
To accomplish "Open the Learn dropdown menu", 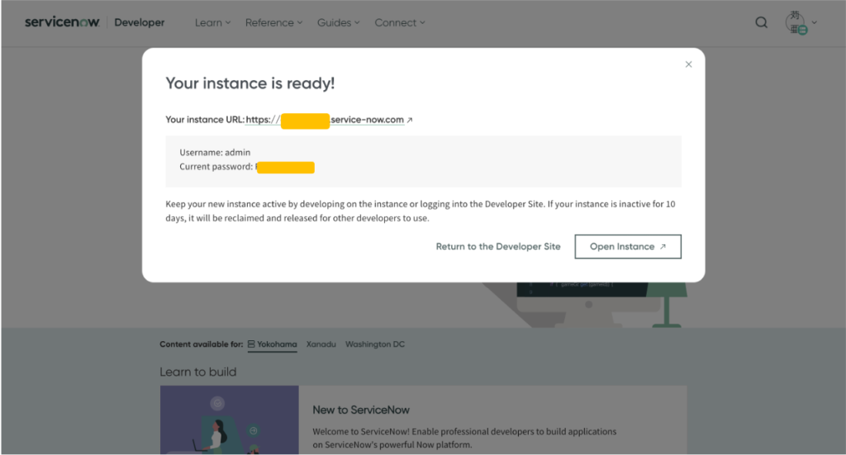I will pos(212,22).
